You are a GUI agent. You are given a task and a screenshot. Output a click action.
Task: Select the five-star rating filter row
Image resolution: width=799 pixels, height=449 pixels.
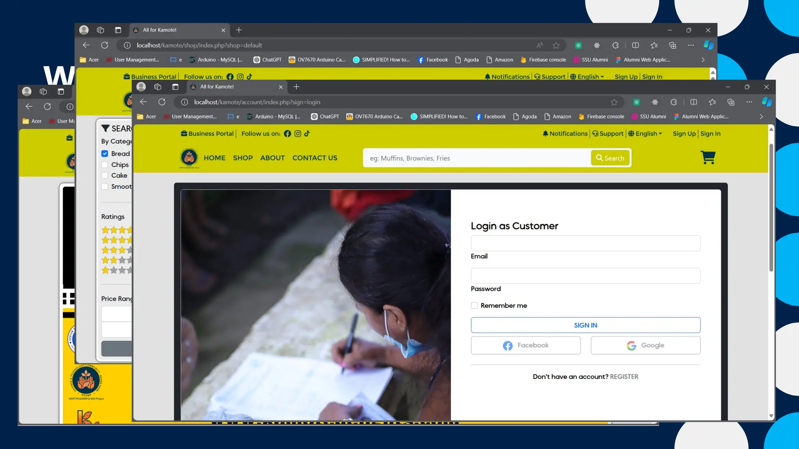(x=117, y=230)
